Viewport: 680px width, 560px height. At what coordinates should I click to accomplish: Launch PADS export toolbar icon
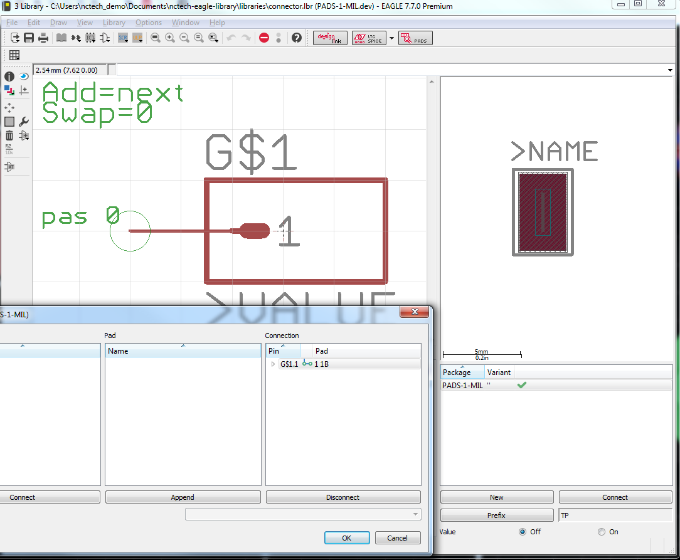coord(415,38)
